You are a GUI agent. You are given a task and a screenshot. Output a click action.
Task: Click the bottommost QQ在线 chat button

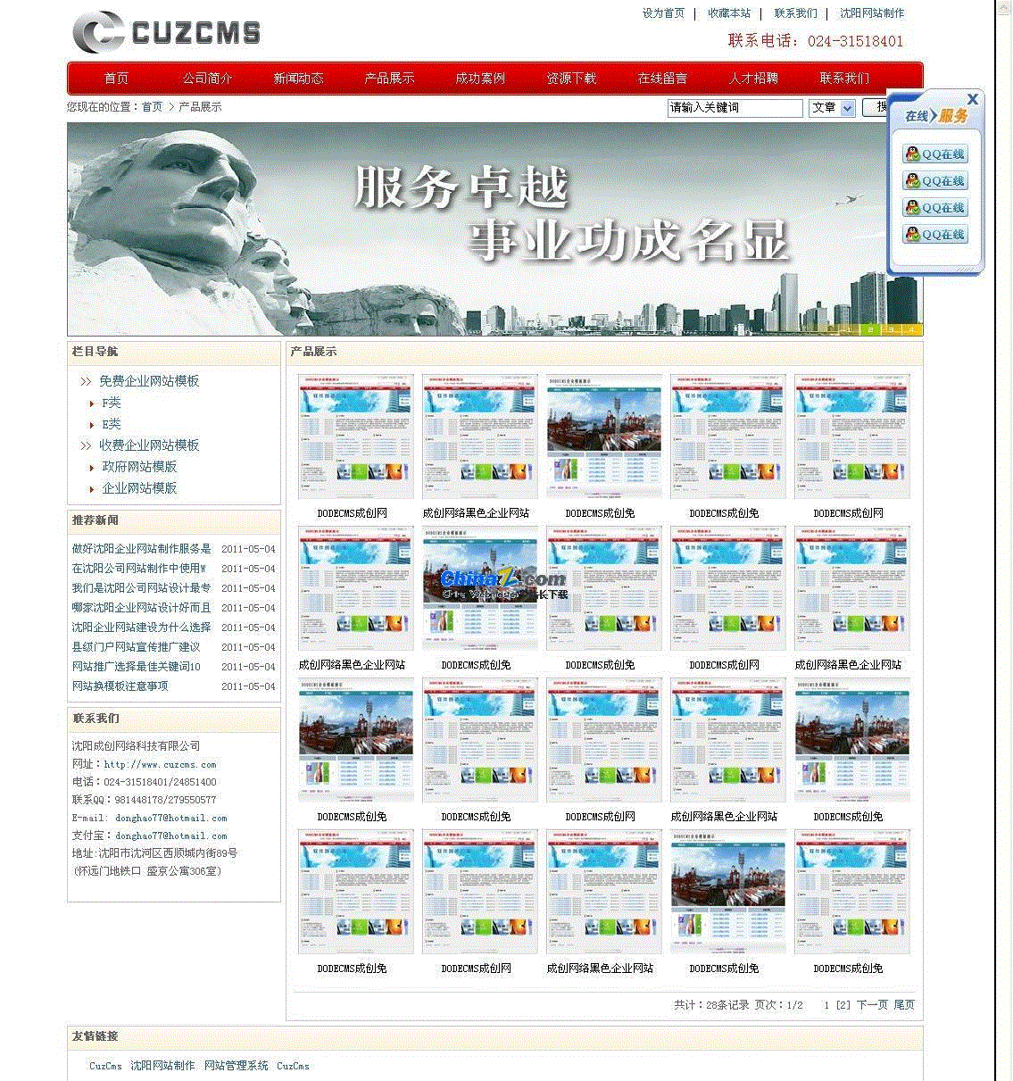(934, 234)
